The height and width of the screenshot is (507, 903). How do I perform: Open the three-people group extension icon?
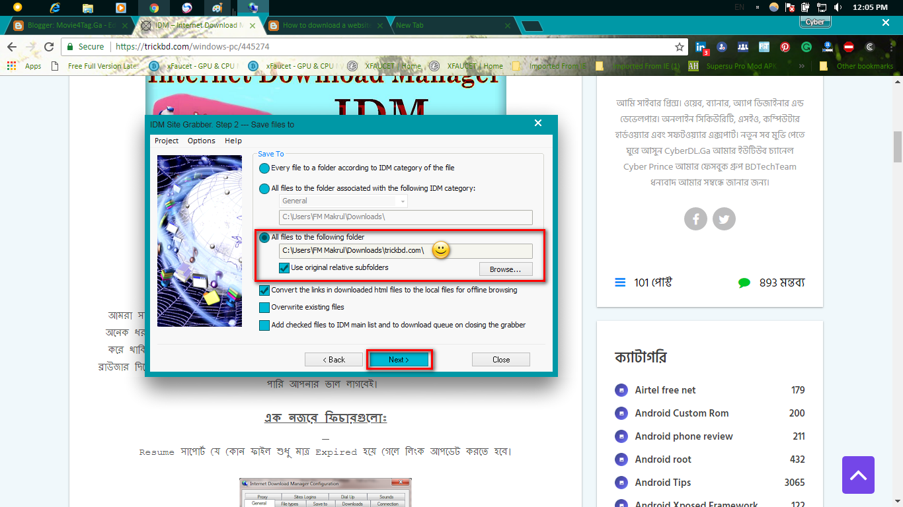743,47
